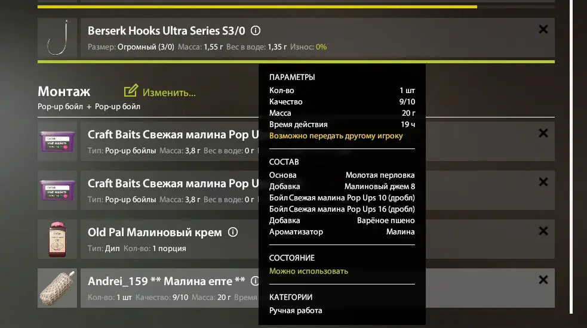Image resolution: width=587 pixels, height=328 pixels.
Task: Remove Andrei_159 Малина епте item with X
Action: point(543,280)
